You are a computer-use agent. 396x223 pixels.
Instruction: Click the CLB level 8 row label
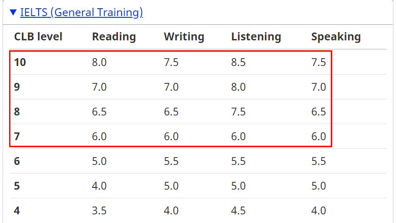(17, 112)
